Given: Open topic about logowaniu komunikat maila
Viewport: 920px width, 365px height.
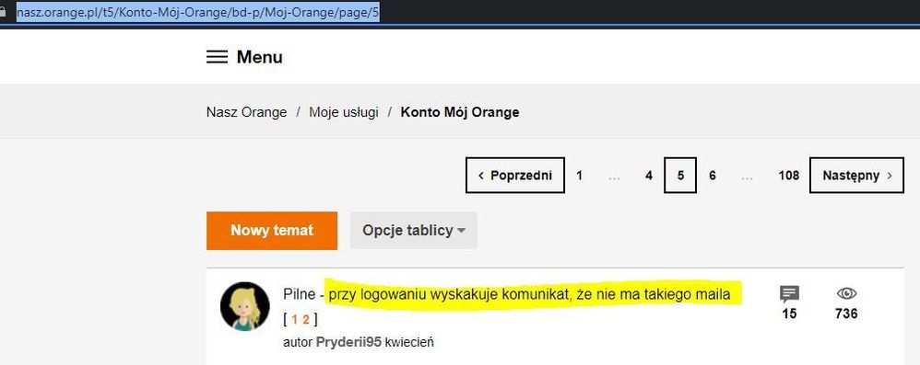Looking at the screenshot, I should [x=507, y=294].
